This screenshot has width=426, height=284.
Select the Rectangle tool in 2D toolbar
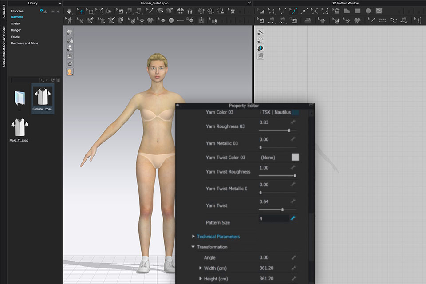pyautogui.click(x=358, y=11)
